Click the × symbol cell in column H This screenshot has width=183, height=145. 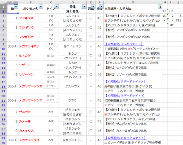[x=165, y=20]
